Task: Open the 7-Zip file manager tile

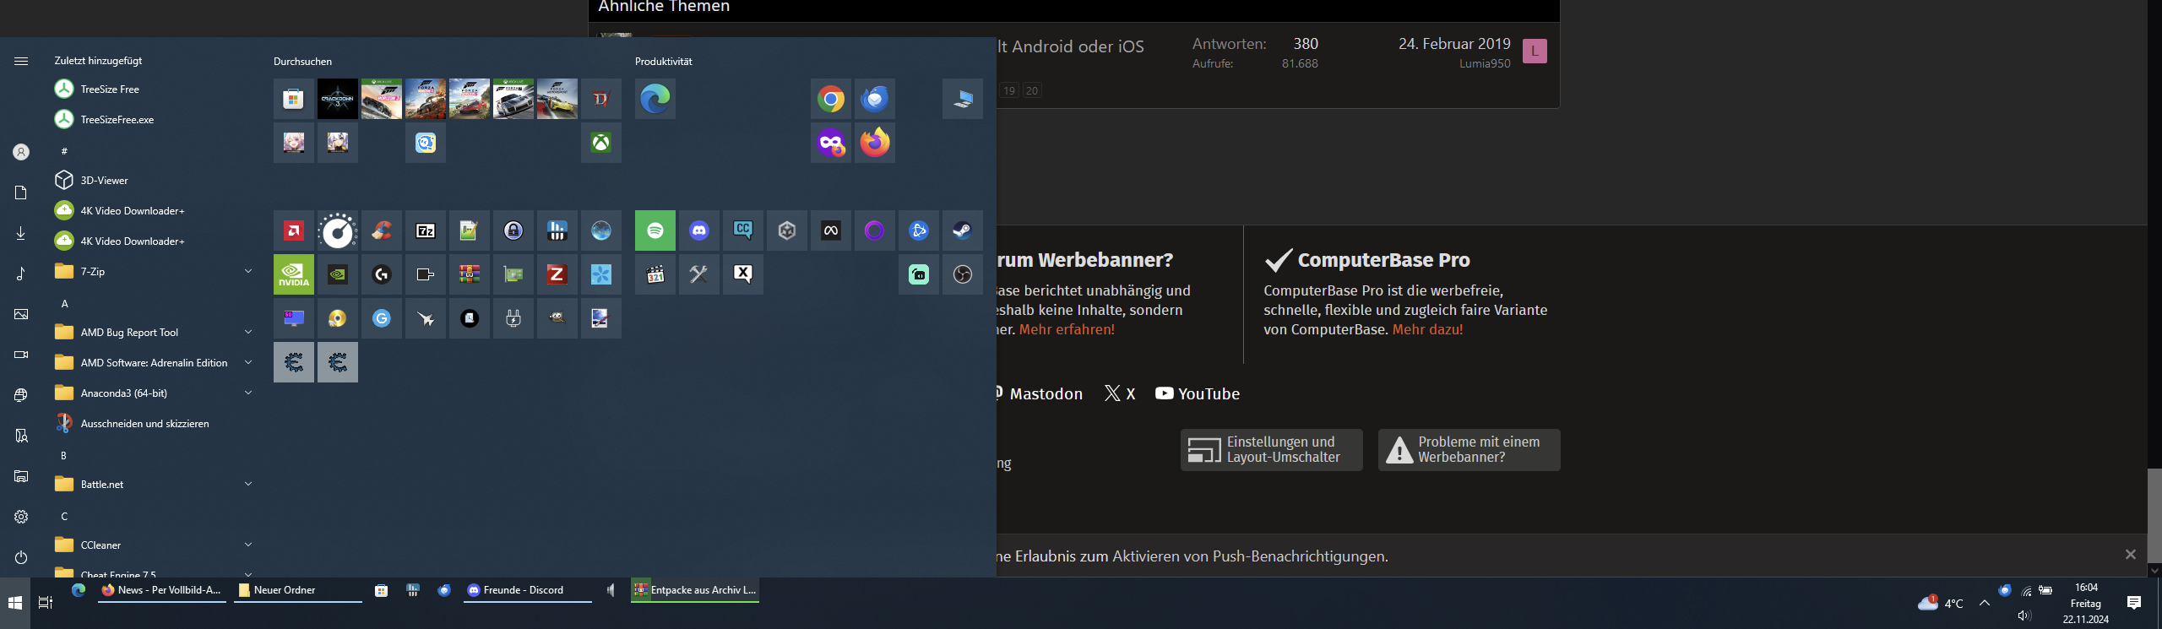Action: [x=425, y=230]
